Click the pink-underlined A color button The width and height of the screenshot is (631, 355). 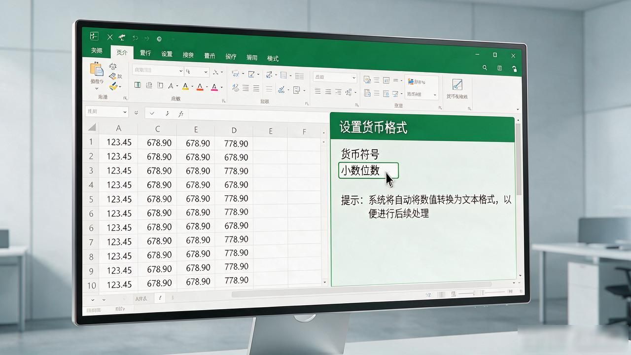tap(214, 88)
